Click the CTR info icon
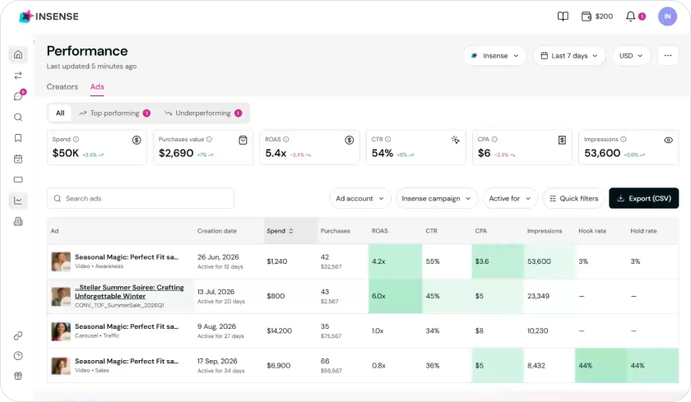691x402 pixels. [x=387, y=139]
